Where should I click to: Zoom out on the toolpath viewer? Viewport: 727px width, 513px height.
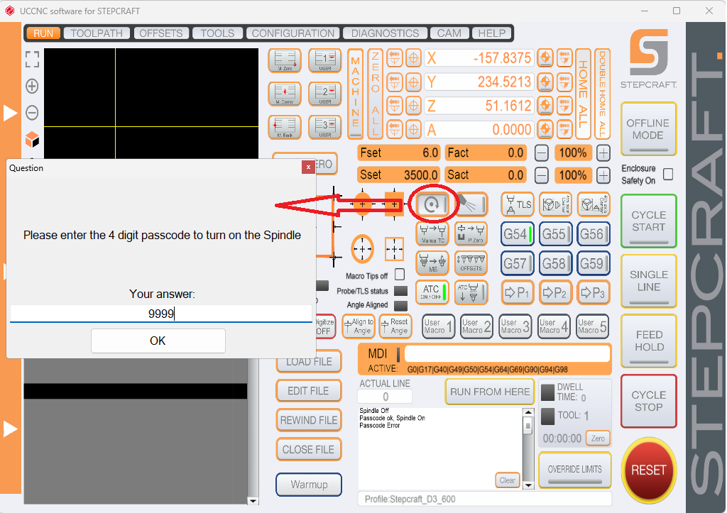[32, 113]
